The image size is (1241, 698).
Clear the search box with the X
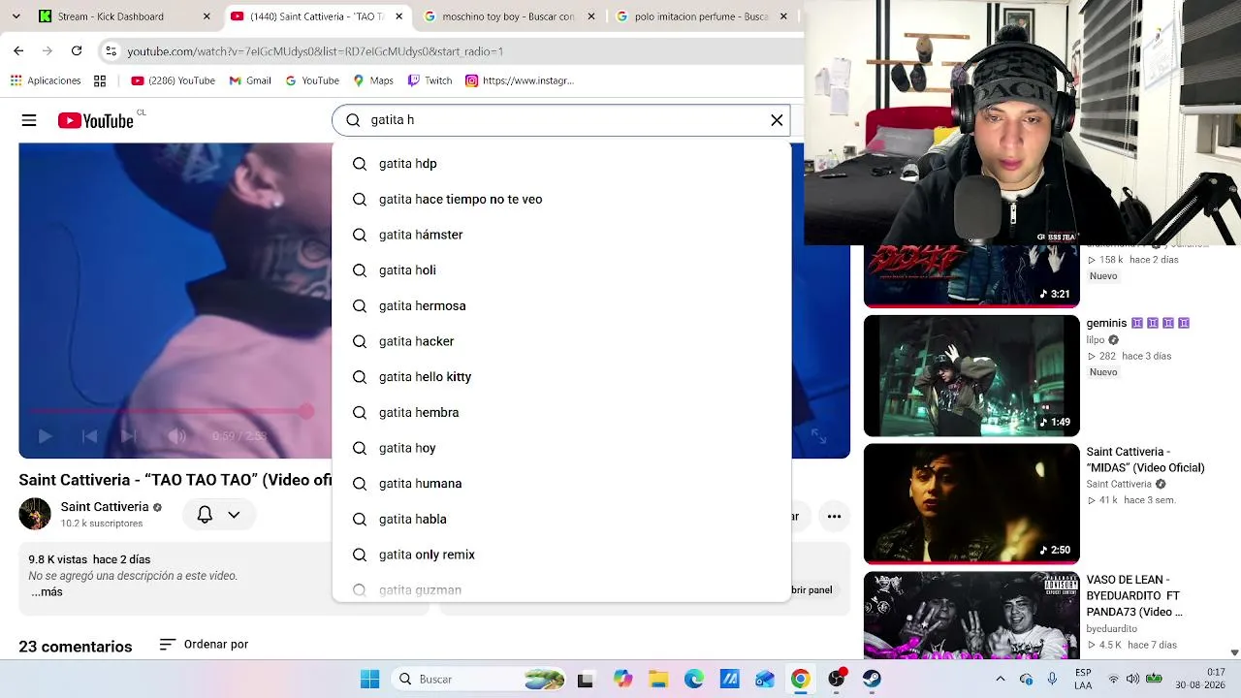[777, 120]
